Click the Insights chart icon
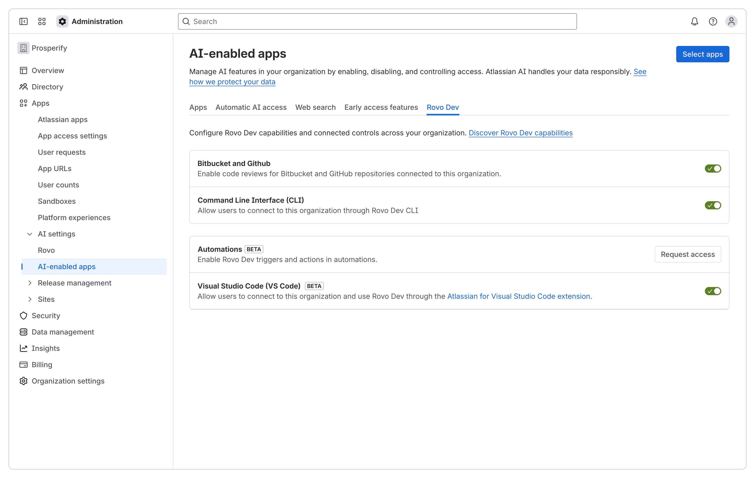This screenshot has width=755, height=478. (24, 348)
